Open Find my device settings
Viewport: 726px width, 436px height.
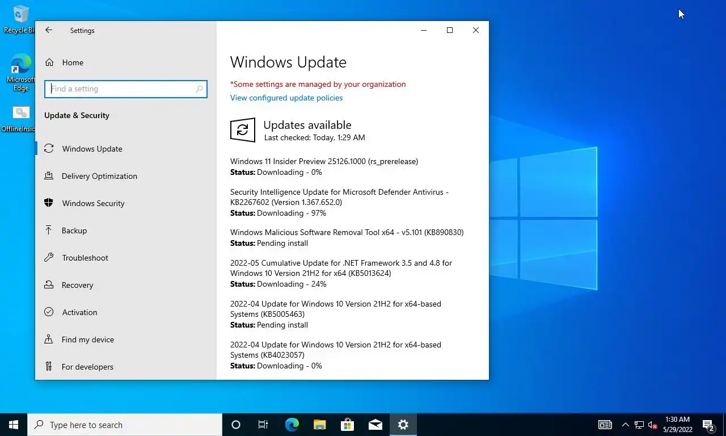click(x=125, y=339)
